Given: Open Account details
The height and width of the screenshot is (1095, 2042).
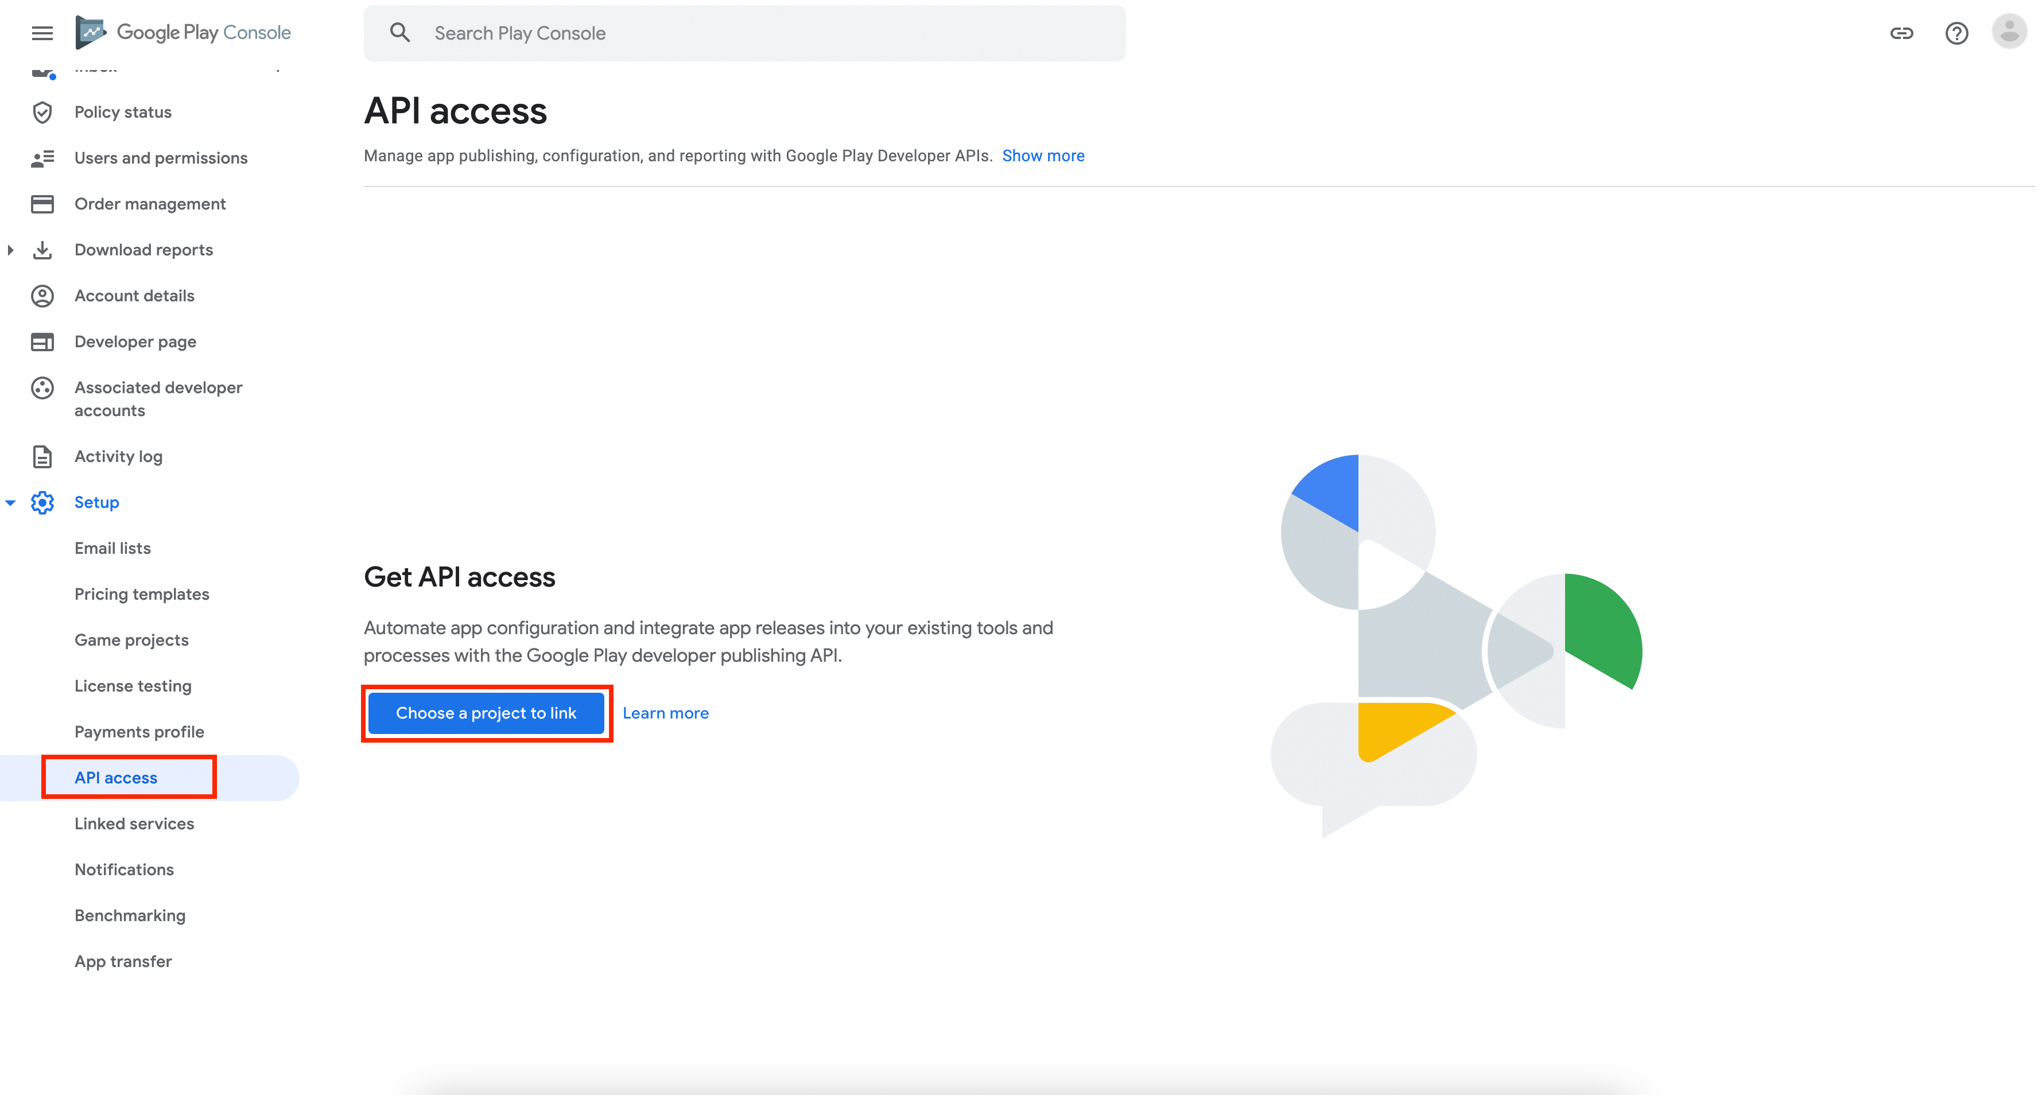Looking at the screenshot, I should point(134,296).
